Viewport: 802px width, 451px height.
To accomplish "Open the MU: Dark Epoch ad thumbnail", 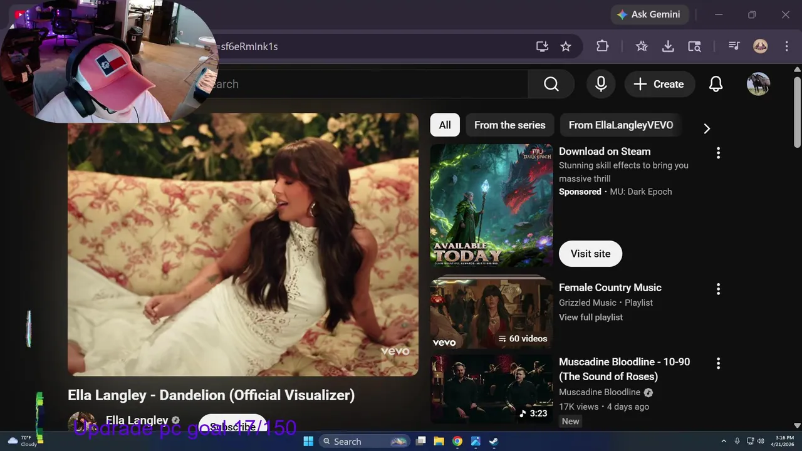I will pos(491,205).
